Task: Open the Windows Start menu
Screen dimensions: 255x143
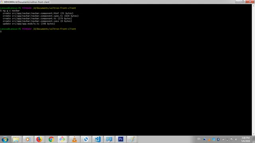Action: [5, 139]
